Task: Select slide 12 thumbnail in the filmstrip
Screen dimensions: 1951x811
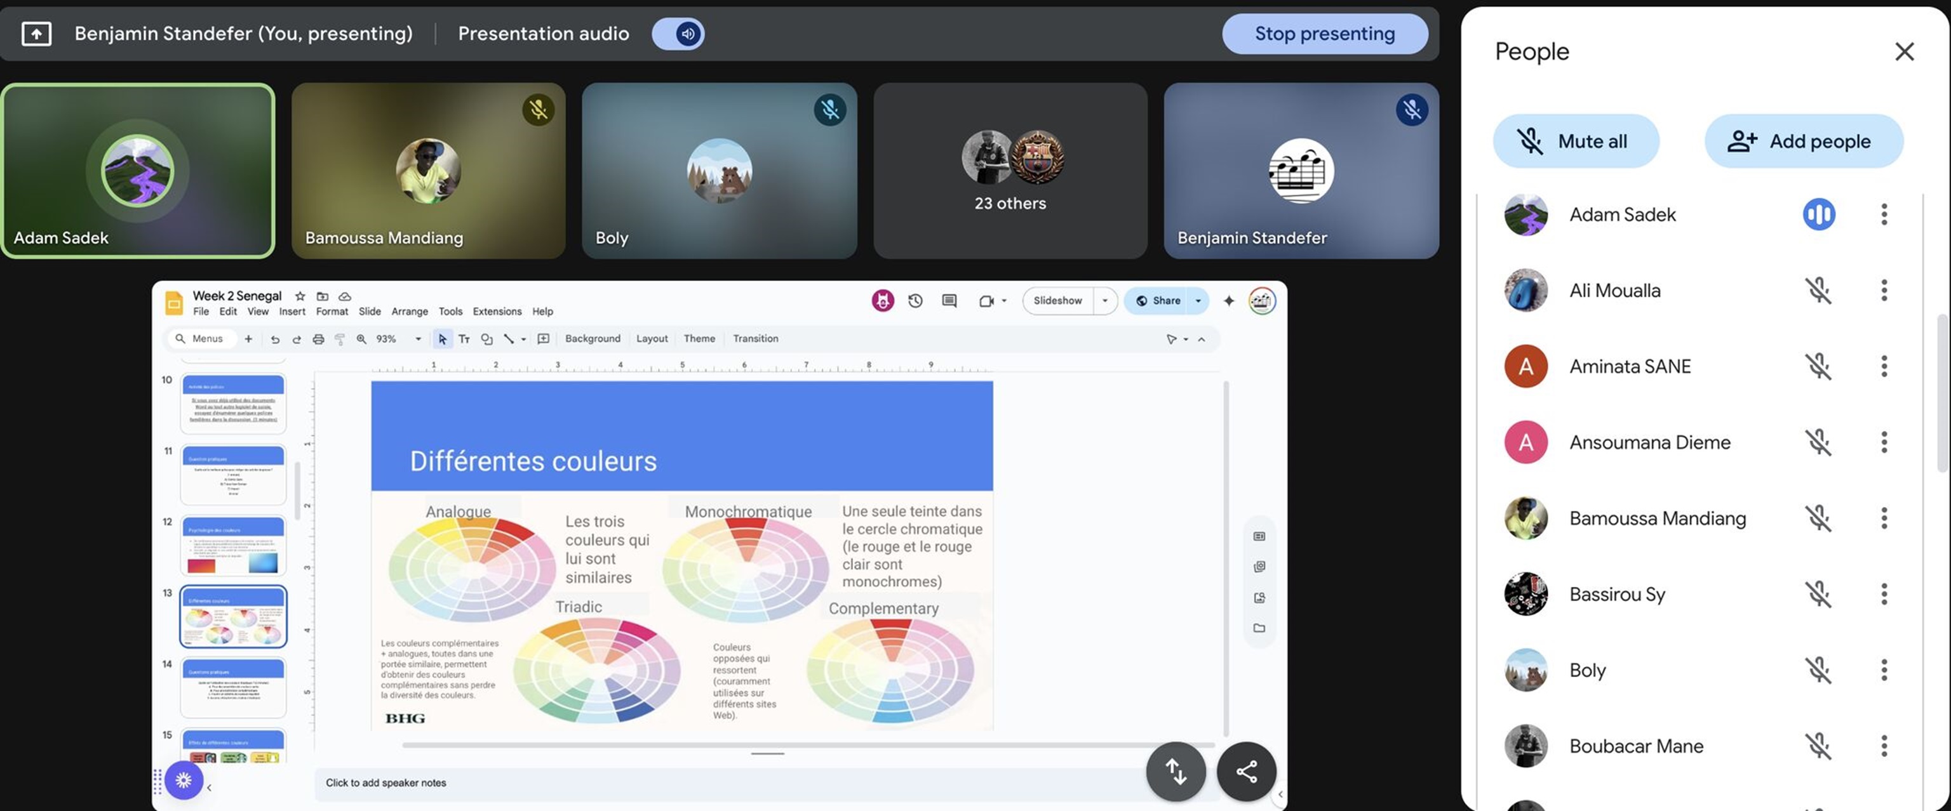Action: coord(232,544)
